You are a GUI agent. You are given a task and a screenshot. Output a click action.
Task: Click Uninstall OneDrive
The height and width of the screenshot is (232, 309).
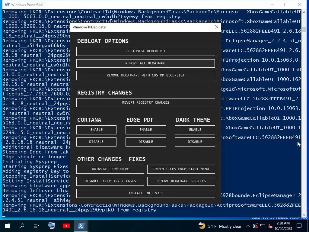pos(110,169)
